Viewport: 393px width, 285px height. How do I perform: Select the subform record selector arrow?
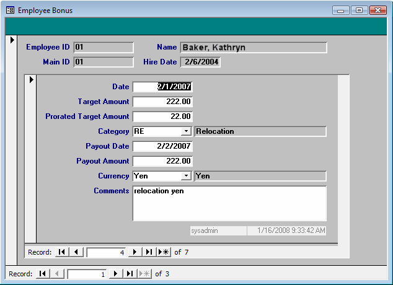click(32, 80)
